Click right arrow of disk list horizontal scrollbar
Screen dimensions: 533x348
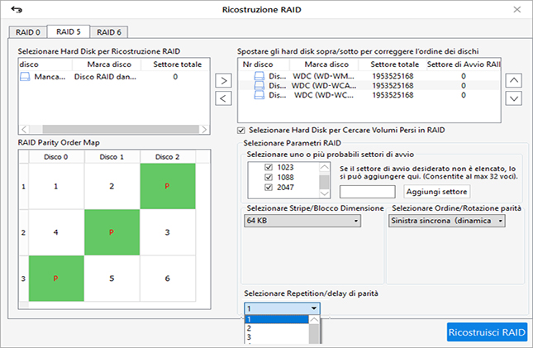(204, 129)
